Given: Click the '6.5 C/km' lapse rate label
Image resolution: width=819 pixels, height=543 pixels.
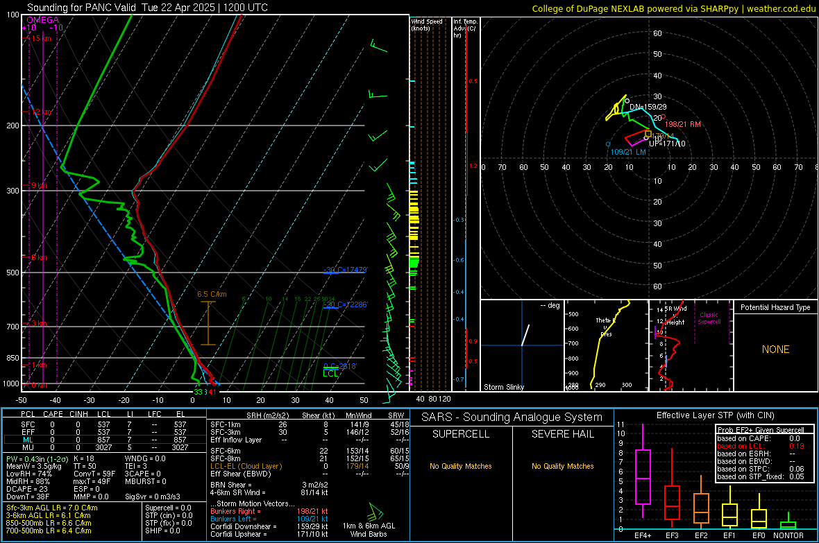Looking at the screenshot, I should (212, 294).
